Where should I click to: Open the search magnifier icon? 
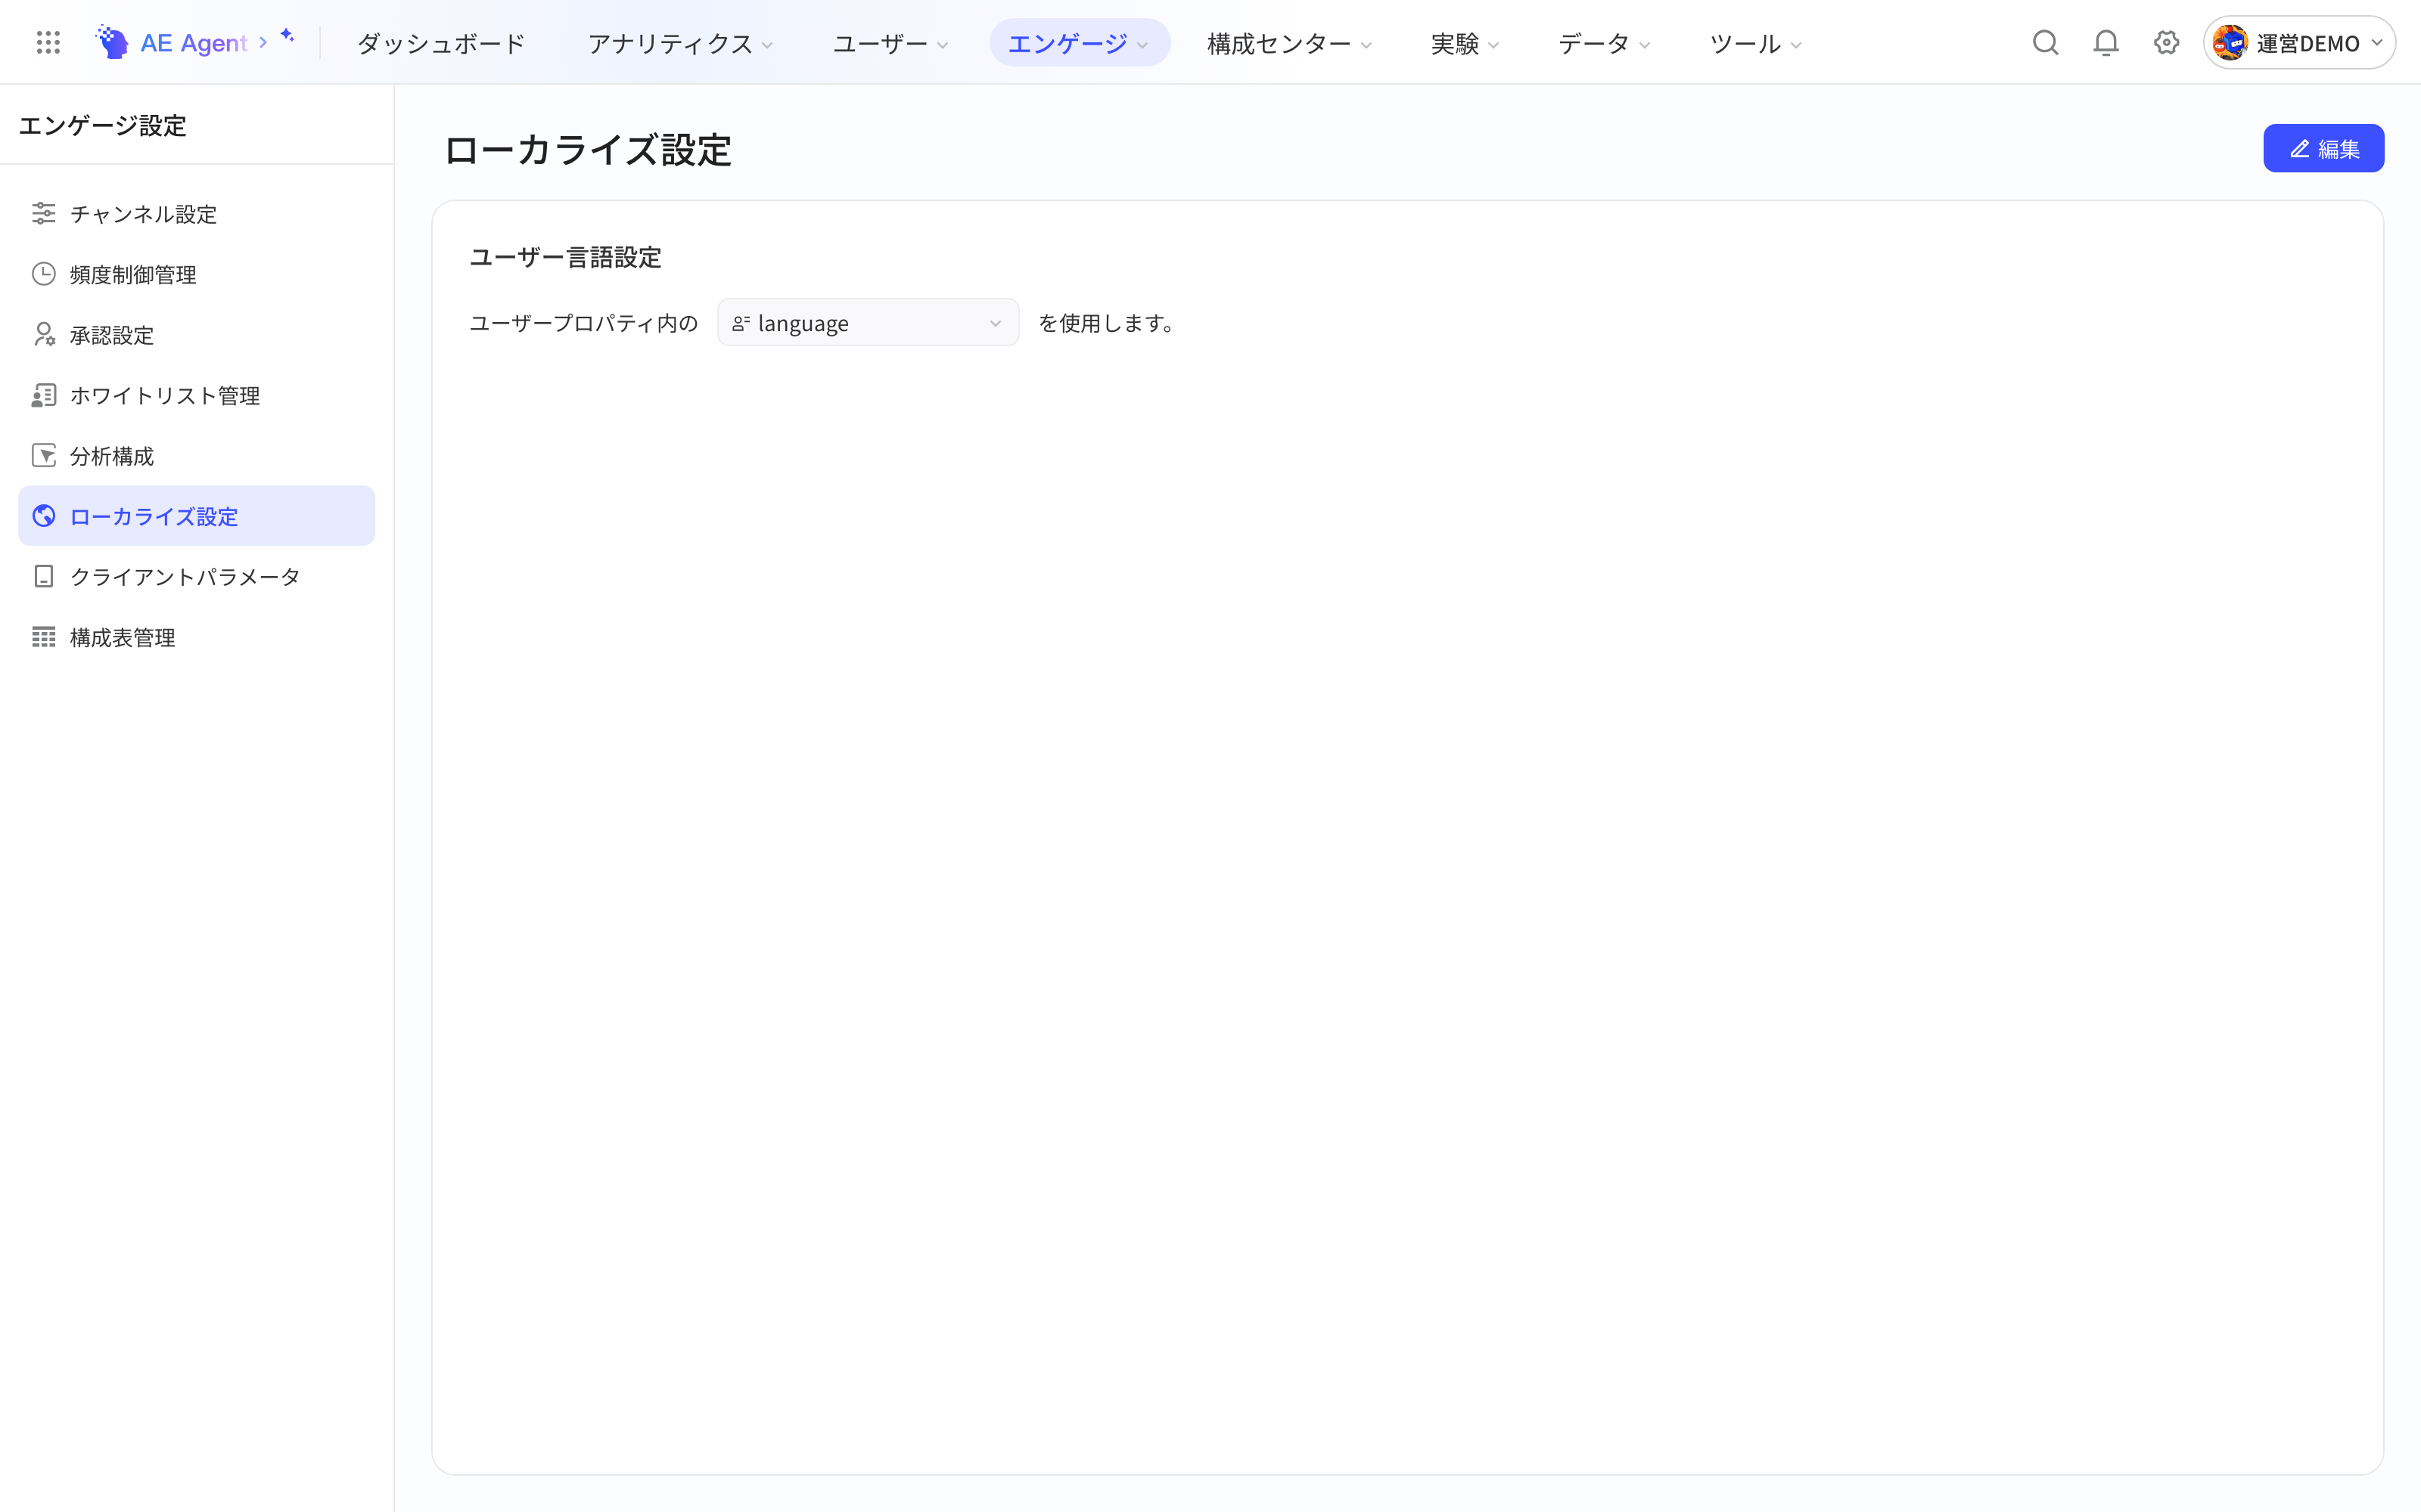[x=2045, y=43]
